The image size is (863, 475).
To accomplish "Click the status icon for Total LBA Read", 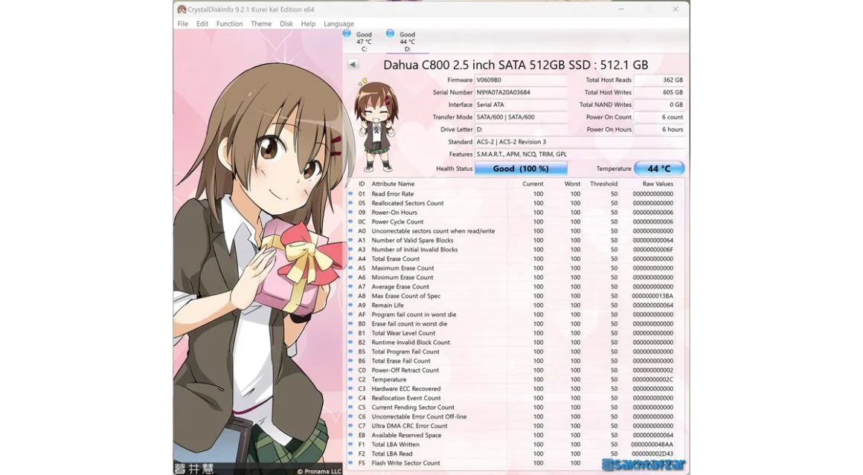I will point(350,453).
